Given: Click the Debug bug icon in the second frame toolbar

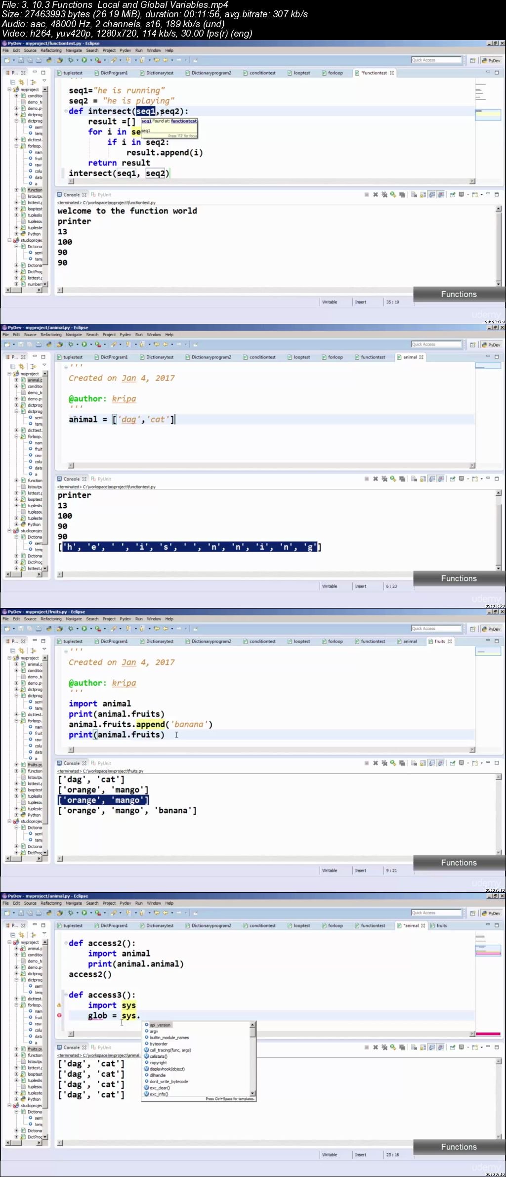Looking at the screenshot, I should tap(71, 345).
